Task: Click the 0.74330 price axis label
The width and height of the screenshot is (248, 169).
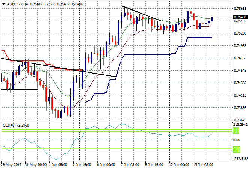Action: pyautogui.click(x=240, y=83)
